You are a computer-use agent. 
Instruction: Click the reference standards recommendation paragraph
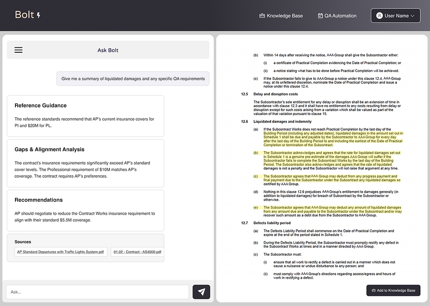(x=84, y=122)
